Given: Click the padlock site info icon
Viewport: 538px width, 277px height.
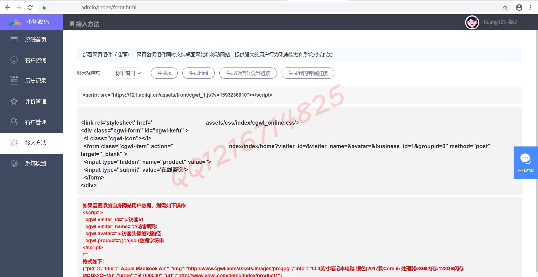Looking at the screenshot, I should click(44, 8).
